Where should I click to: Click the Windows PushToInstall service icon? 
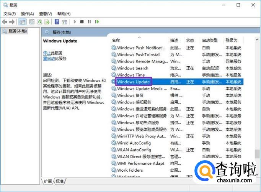click(114, 54)
